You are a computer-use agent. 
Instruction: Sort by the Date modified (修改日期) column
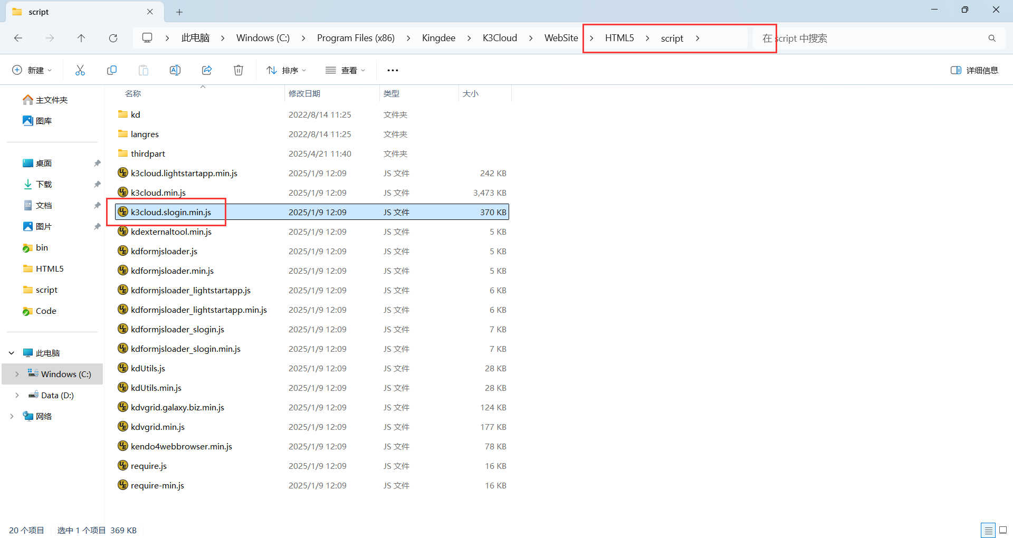(304, 93)
